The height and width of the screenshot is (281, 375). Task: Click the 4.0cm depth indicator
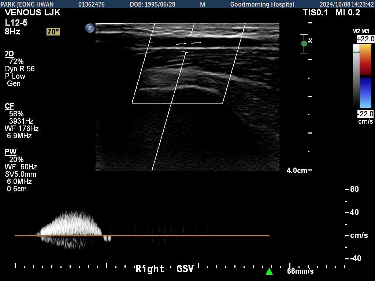point(297,171)
